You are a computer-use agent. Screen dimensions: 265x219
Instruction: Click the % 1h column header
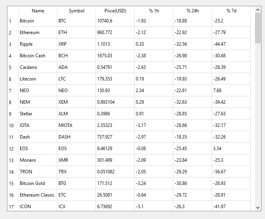(154, 11)
